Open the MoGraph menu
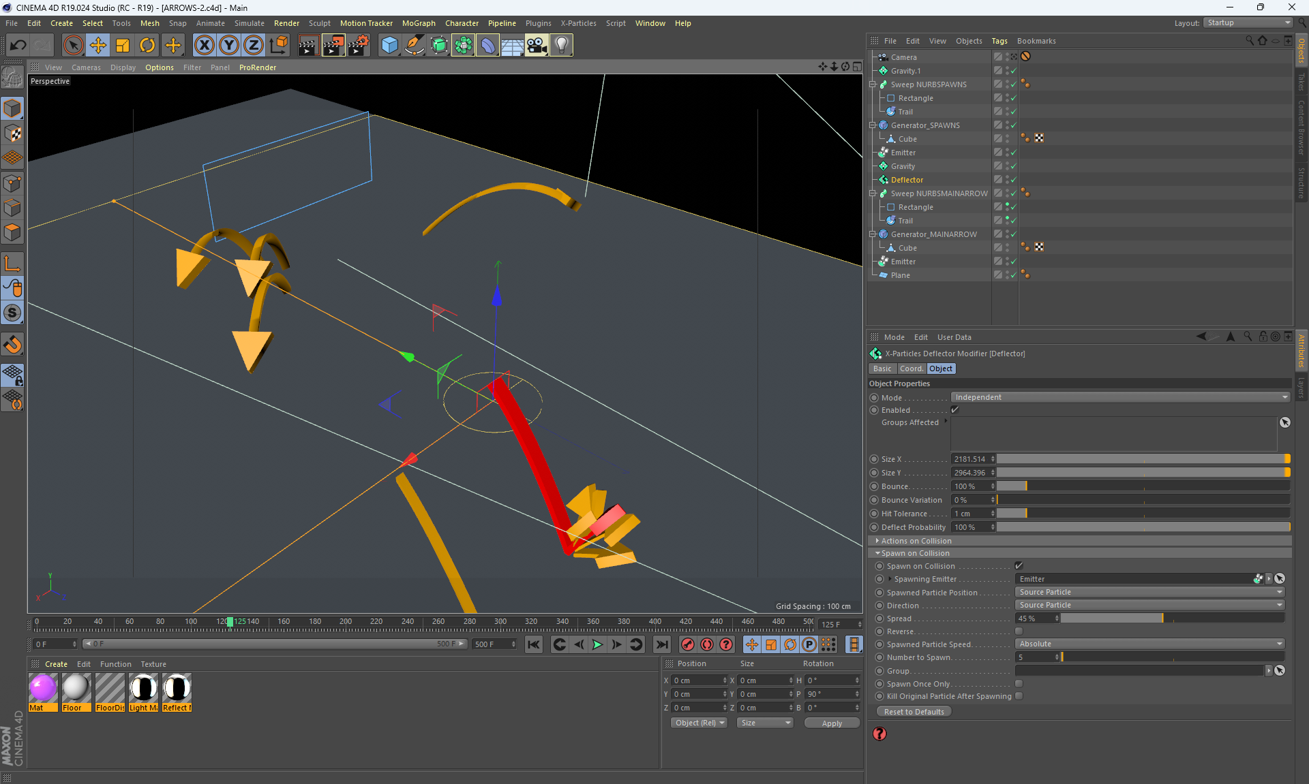 point(419,23)
